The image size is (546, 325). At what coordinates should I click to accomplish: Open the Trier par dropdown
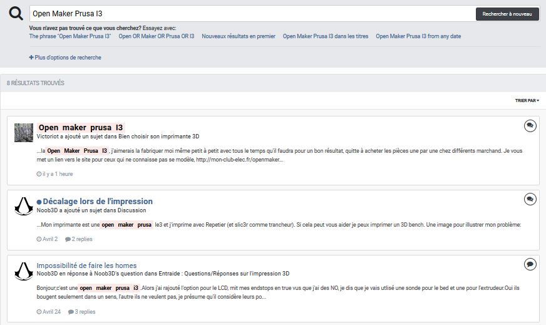pos(527,100)
